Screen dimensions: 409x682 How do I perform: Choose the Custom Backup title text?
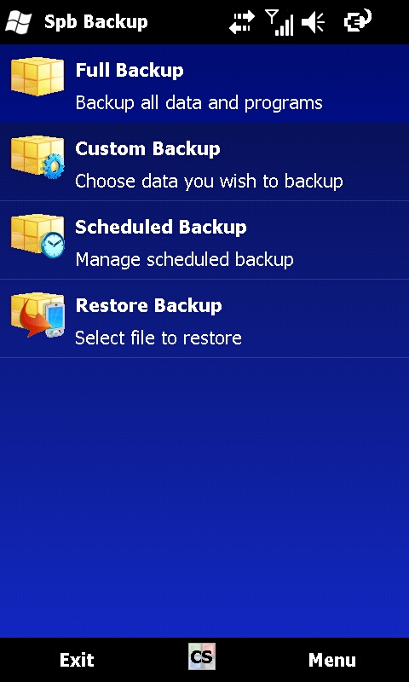pyautogui.click(x=147, y=149)
